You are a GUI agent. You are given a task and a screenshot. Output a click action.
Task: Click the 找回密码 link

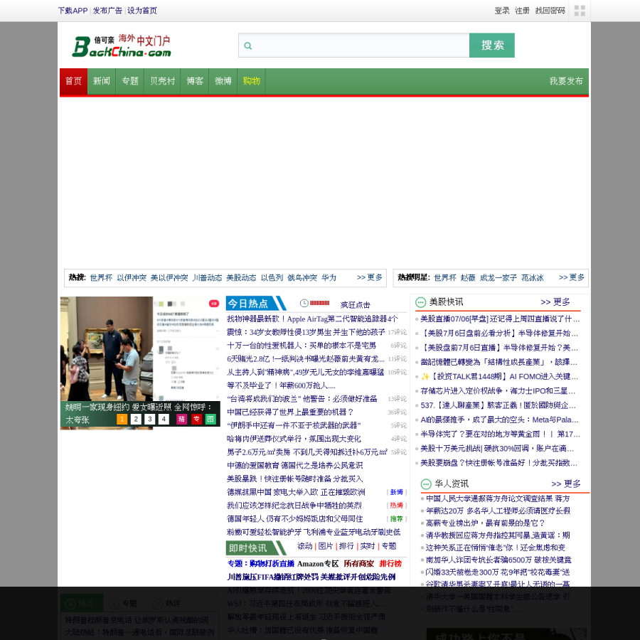tap(550, 11)
